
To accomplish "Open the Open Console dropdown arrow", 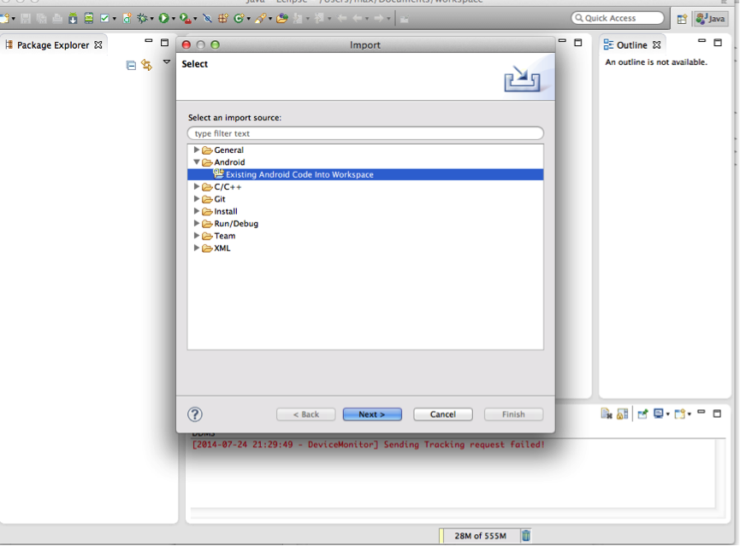I will tap(690, 414).
